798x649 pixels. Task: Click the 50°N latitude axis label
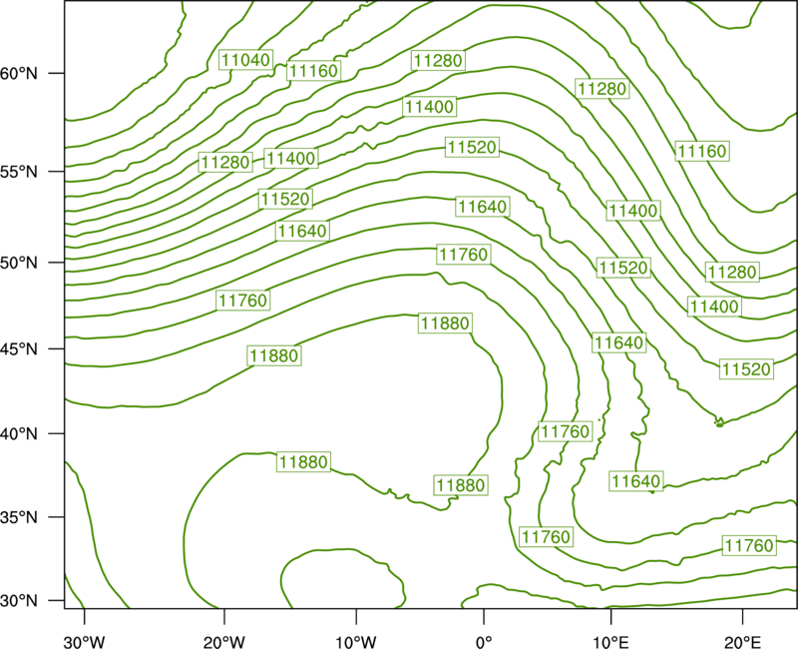(19, 263)
